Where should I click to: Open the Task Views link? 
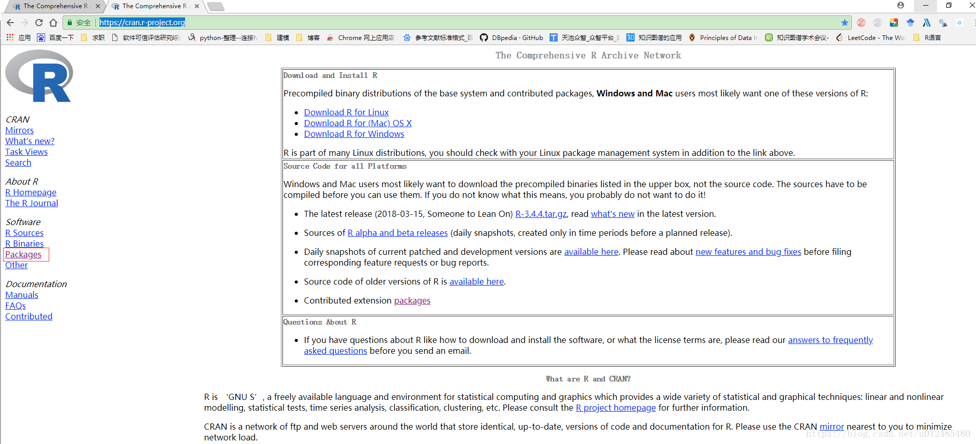(26, 152)
